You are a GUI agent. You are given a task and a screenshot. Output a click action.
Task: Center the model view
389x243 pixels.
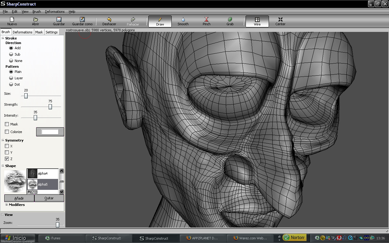pos(280,21)
